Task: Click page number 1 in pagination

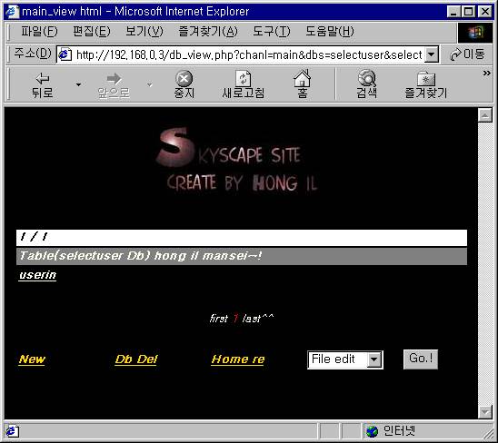Action: tap(235, 318)
